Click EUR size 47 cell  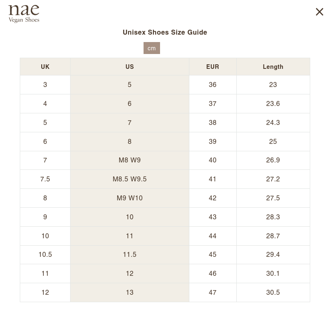[x=212, y=292]
